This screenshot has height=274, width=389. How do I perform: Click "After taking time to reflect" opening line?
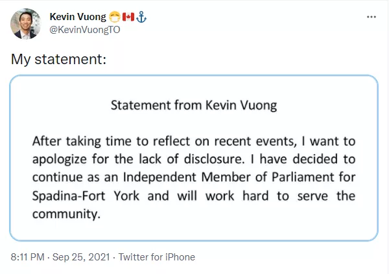click(111, 141)
